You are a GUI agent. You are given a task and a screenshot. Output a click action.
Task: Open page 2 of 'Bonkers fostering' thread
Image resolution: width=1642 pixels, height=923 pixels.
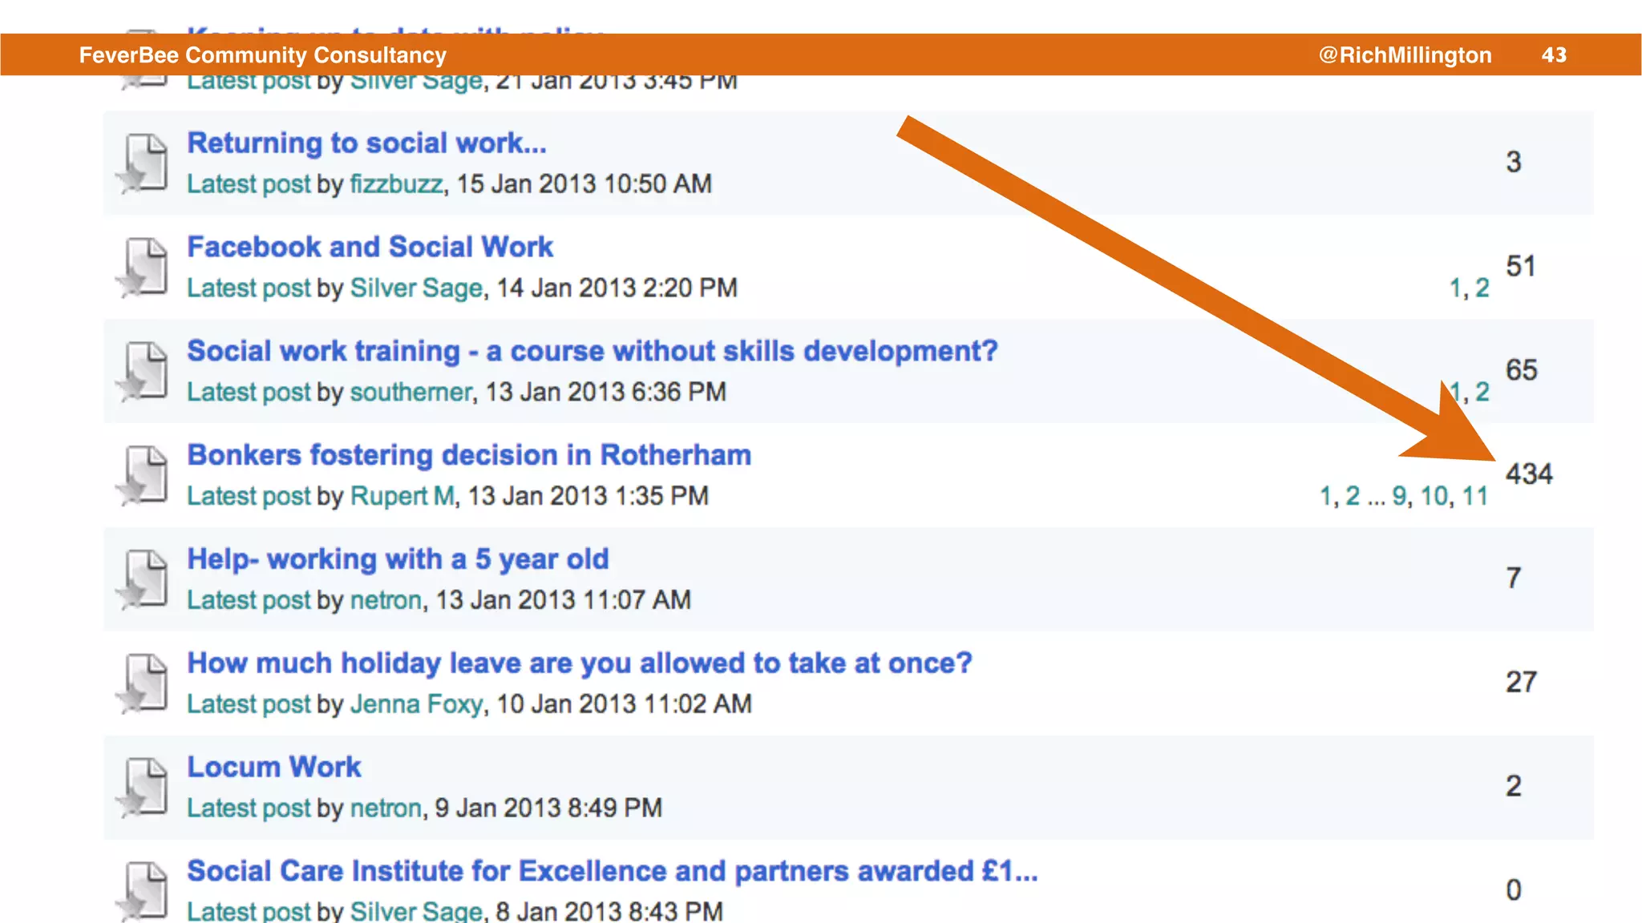tap(1353, 496)
